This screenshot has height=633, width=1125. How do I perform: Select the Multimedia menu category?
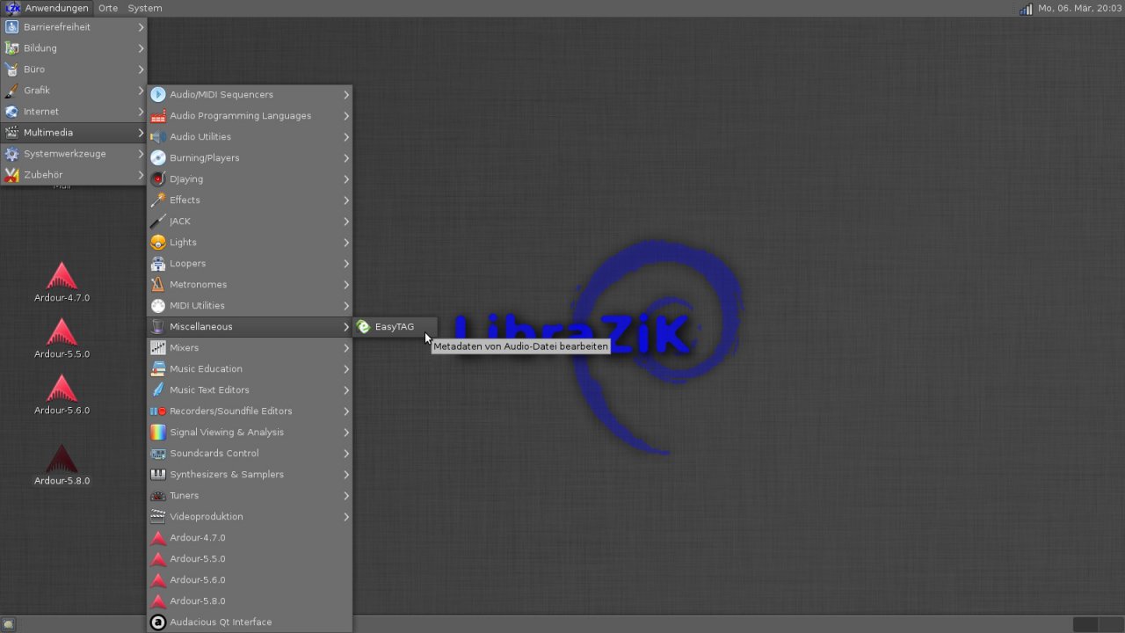pos(74,133)
